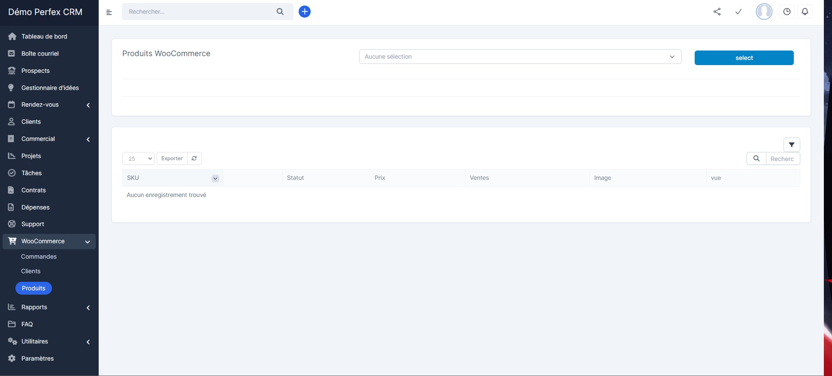Click the Commercial document icon

pos(11,139)
